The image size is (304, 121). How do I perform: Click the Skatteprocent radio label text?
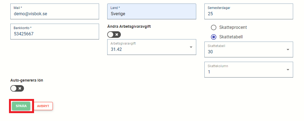[x=233, y=27]
